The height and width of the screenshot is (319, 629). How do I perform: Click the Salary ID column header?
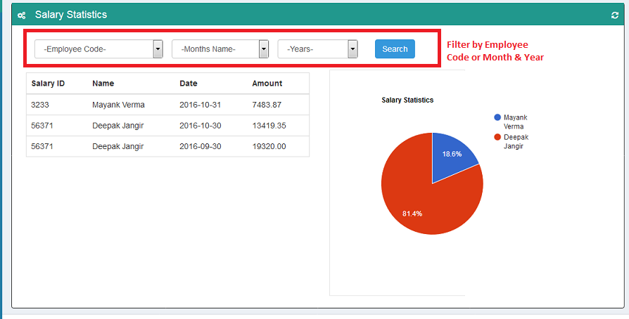pos(48,84)
